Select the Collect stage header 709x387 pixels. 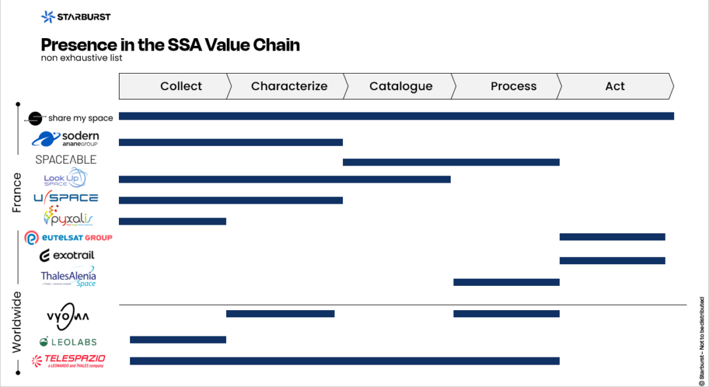pos(181,86)
